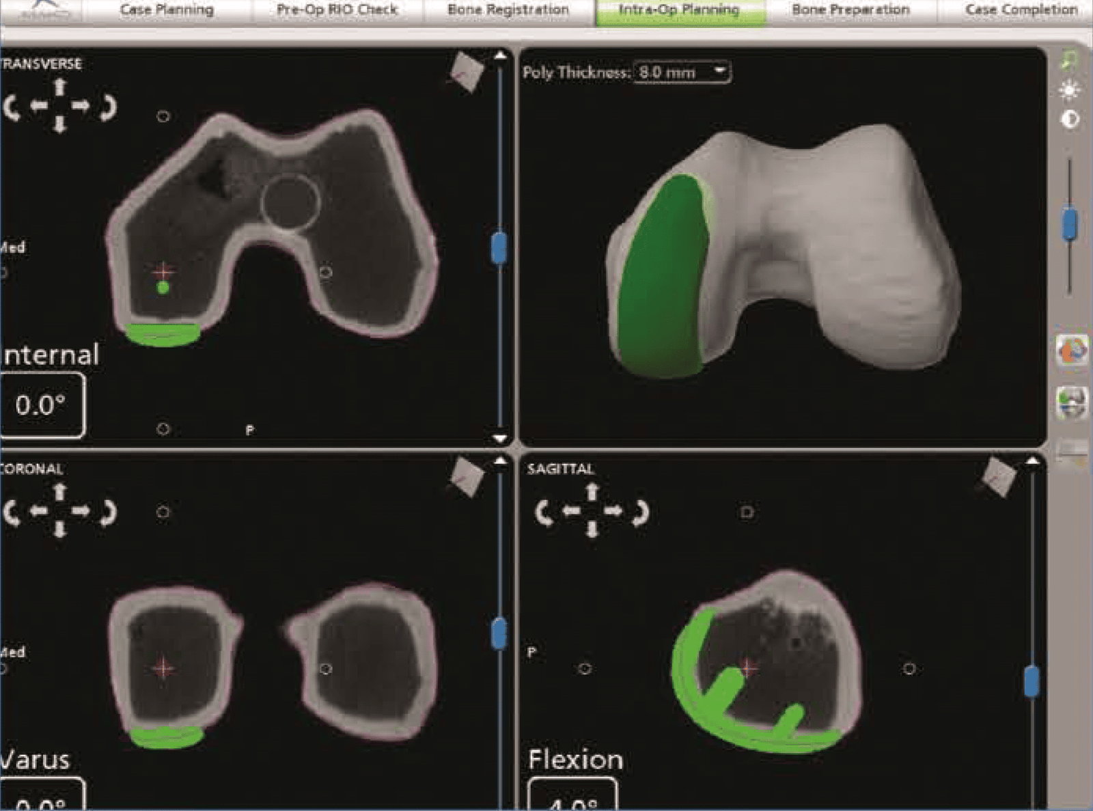Move implant down in Sagittal view
The image size is (1093, 811).
click(x=592, y=530)
